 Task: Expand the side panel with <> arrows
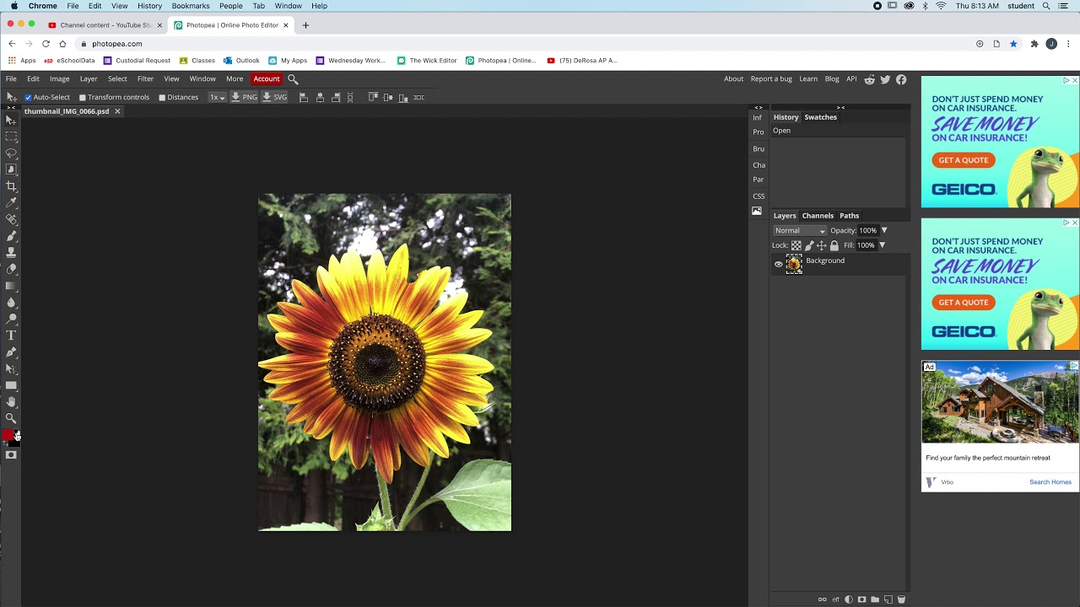click(759, 107)
